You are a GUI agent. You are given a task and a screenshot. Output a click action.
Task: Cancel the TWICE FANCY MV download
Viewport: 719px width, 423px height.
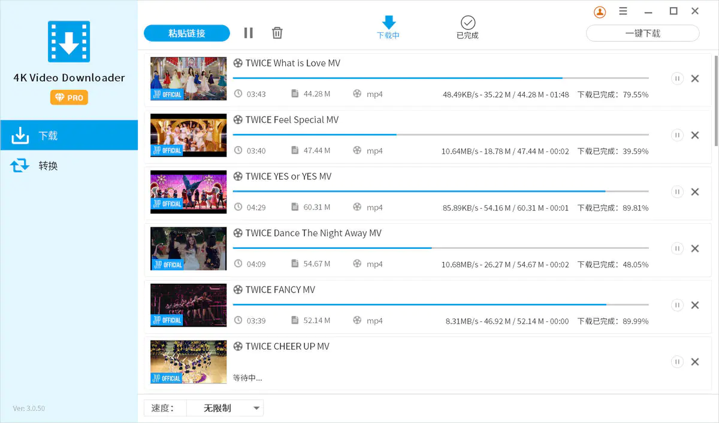pyautogui.click(x=695, y=305)
